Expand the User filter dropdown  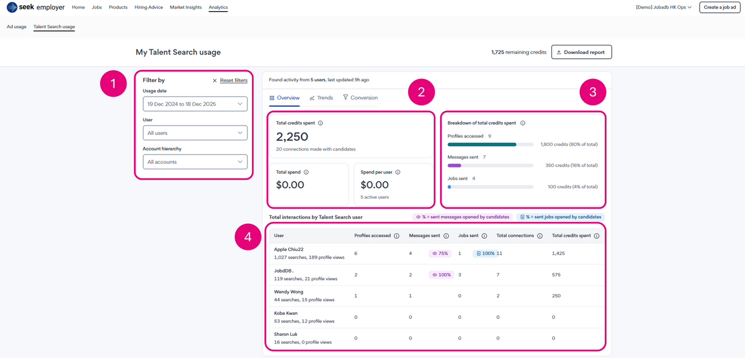tap(195, 133)
